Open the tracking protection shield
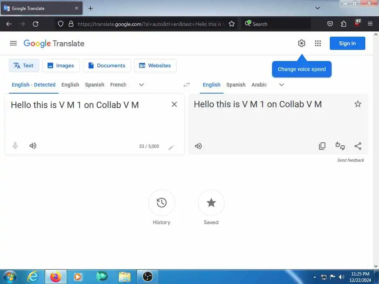The width and height of the screenshot is (379, 284). pos(61,24)
